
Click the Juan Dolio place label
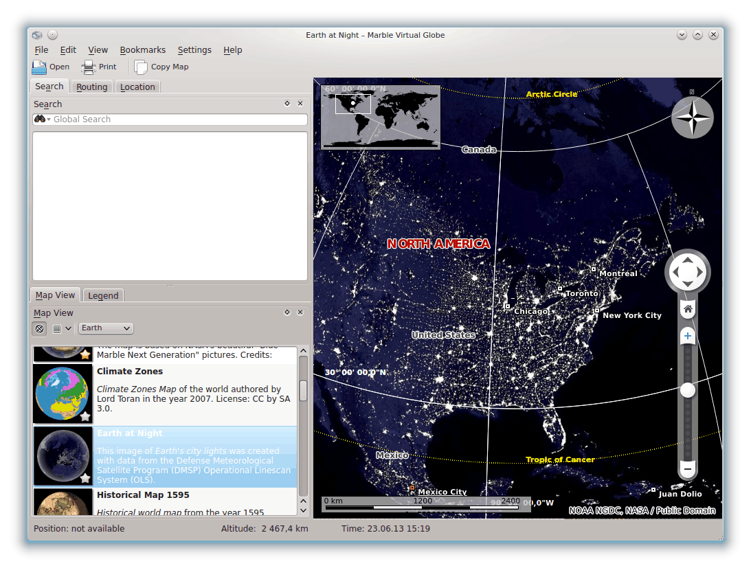tap(680, 494)
